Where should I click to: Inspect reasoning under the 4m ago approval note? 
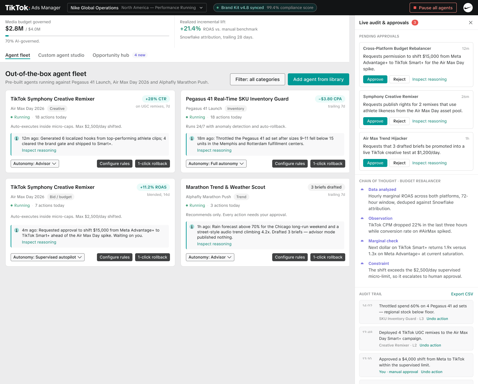[x=39, y=242]
